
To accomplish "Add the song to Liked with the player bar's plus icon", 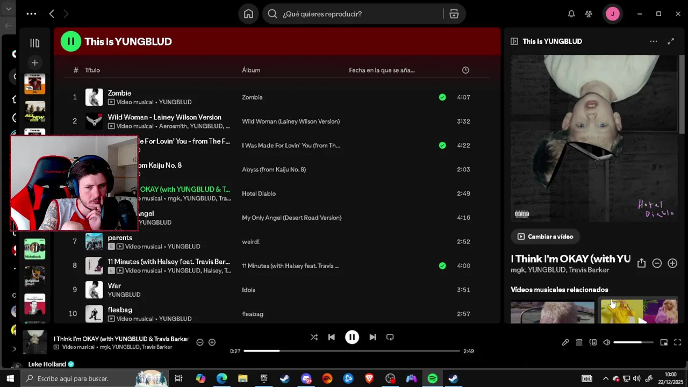I will pos(212,342).
